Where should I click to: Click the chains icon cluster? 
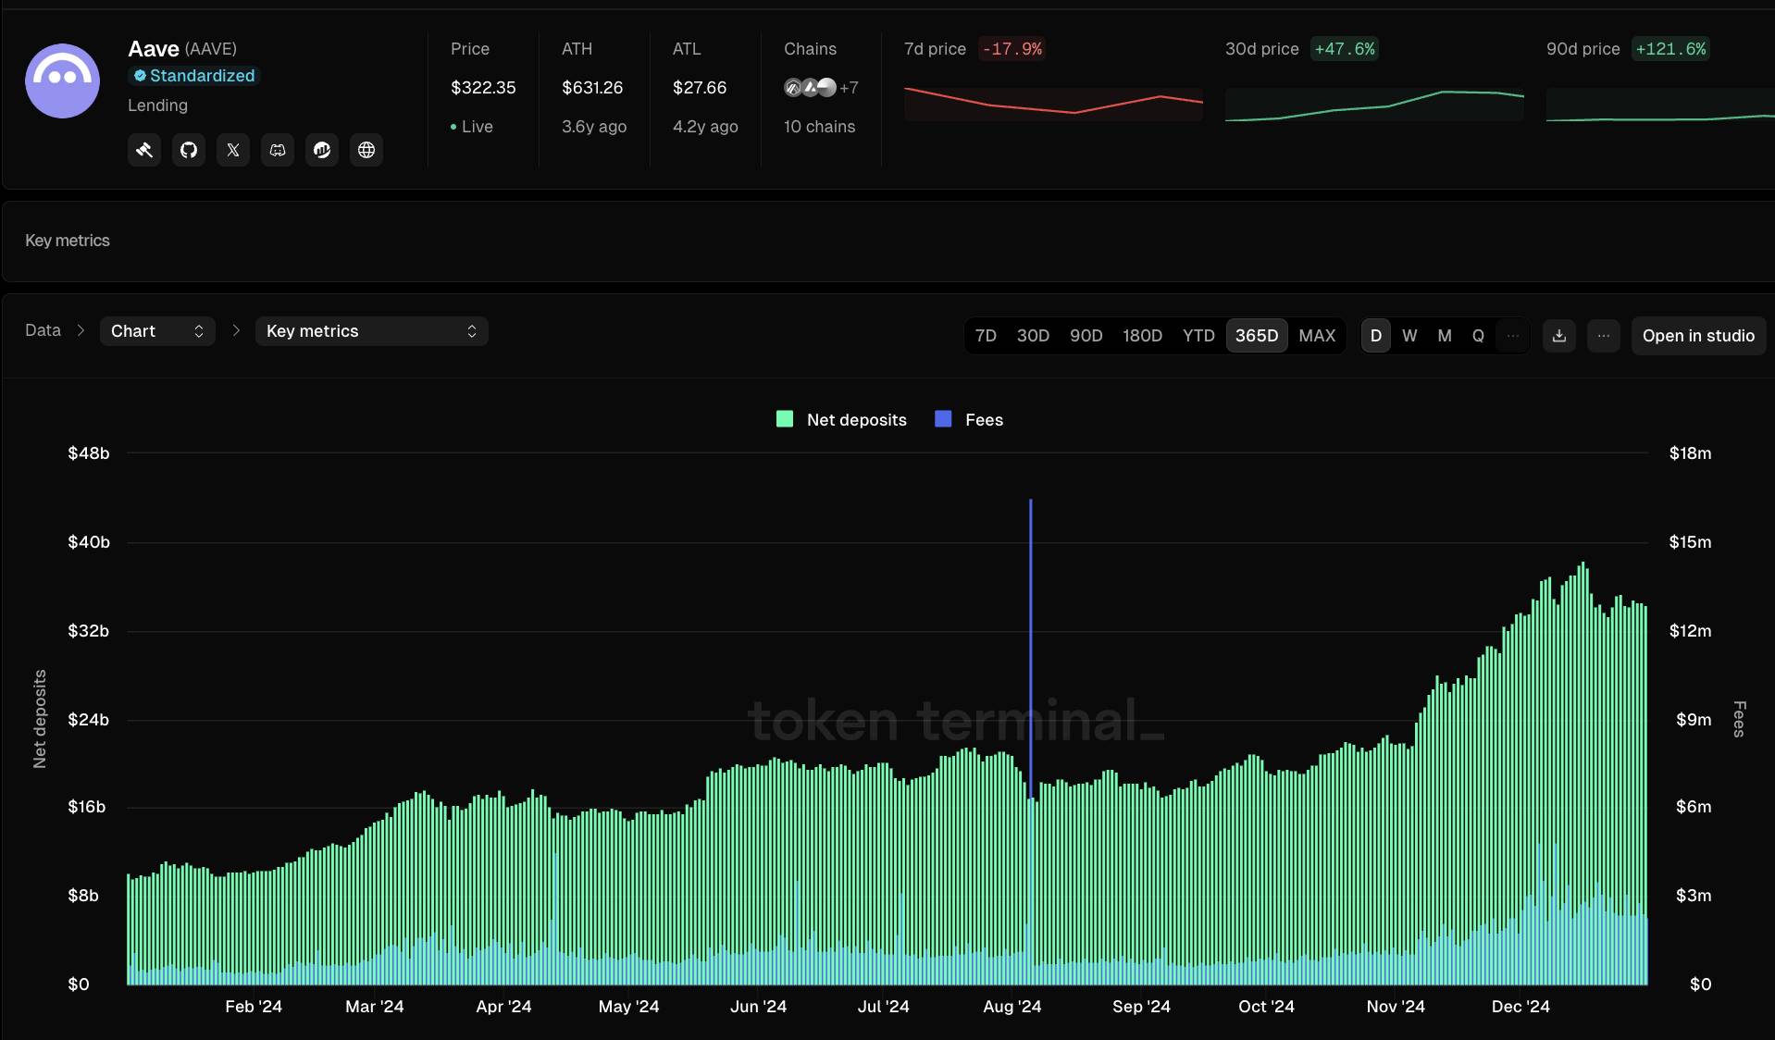tap(810, 88)
